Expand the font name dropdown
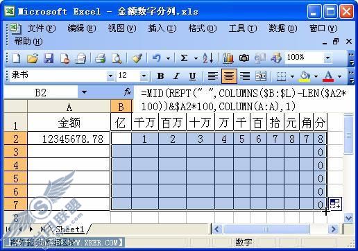 tap(110, 76)
